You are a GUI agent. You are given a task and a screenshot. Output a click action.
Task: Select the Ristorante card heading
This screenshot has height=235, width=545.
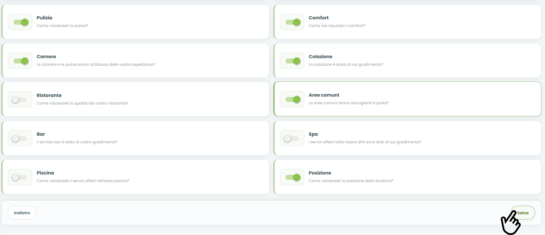(49, 95)
